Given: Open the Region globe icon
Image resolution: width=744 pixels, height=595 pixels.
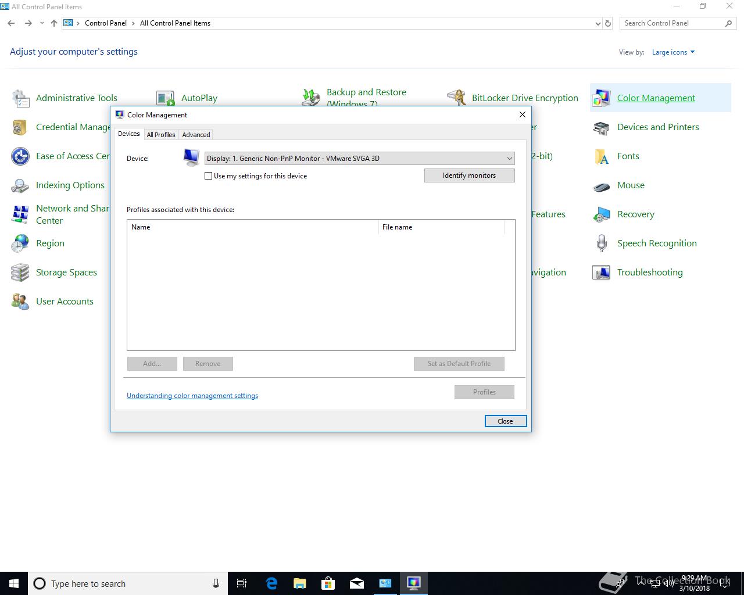Looking at the screenshot, I should click(x=20, y=243).
